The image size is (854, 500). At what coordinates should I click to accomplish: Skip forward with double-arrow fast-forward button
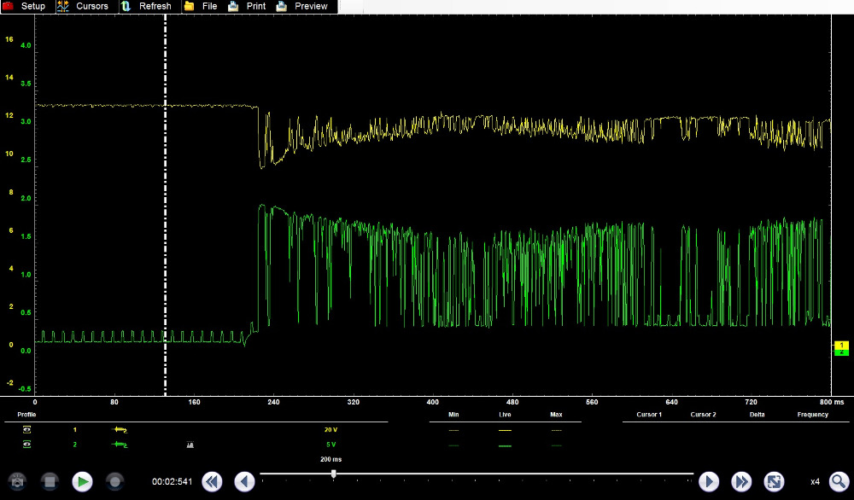[741, 481]
